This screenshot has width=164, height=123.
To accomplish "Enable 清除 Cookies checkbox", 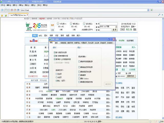I will click(x=79, y=79).
